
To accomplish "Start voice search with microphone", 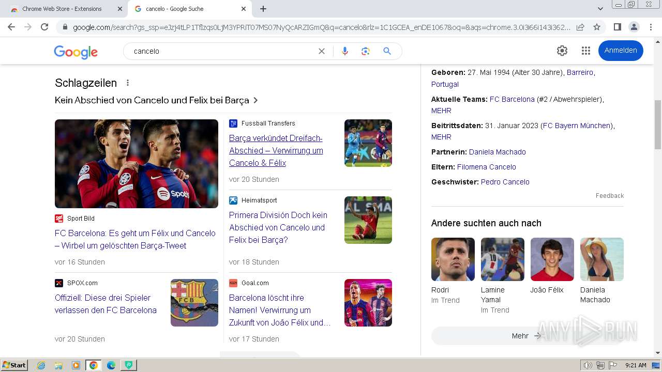I will [x=345, y=51].
